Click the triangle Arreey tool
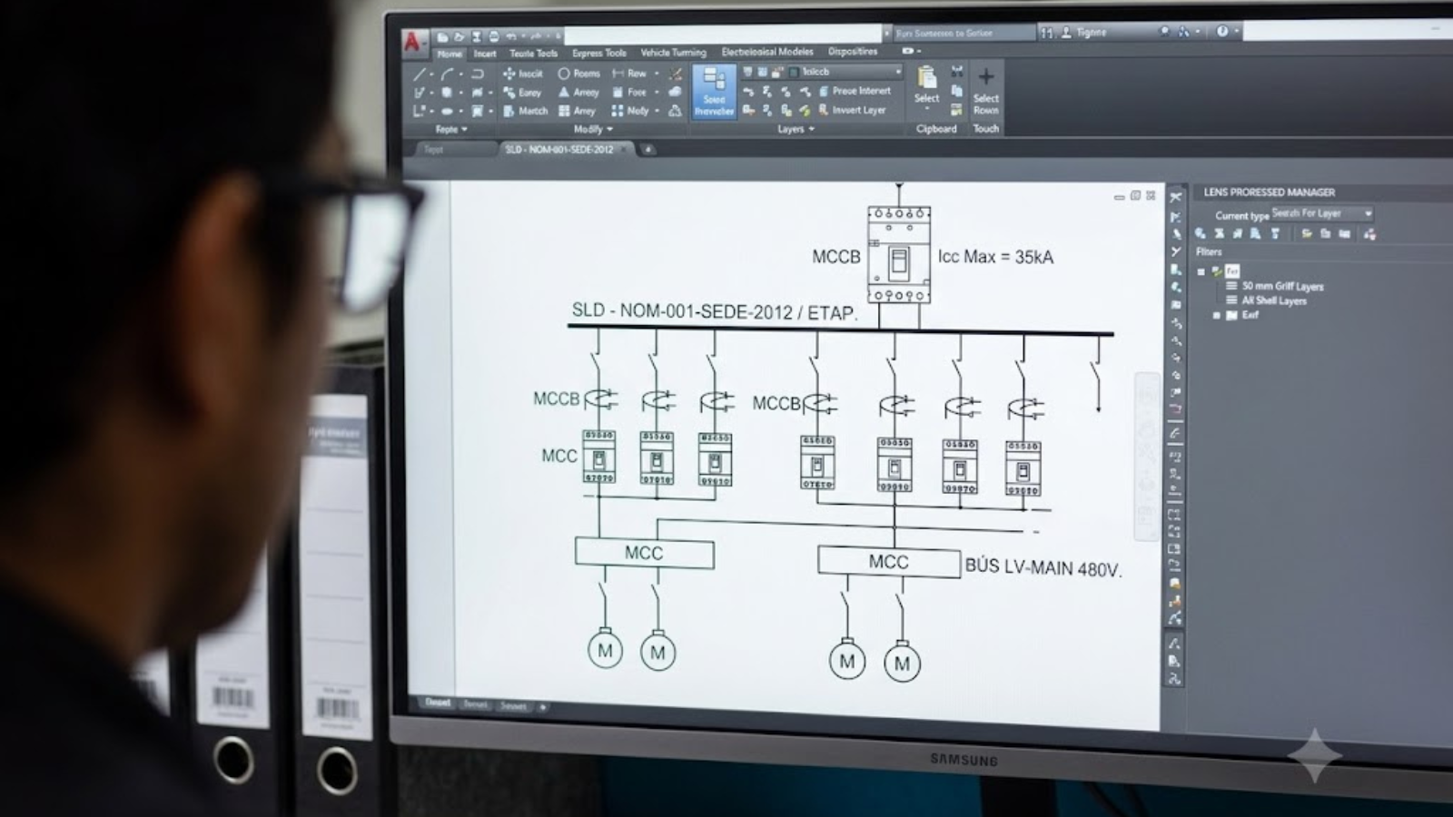The height and width of the screenshot is (817, 1453). (578, 93)
